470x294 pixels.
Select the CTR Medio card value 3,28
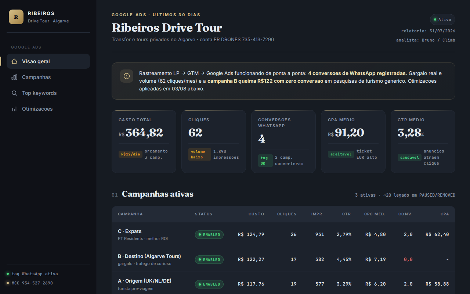click(x=409, y=133)
